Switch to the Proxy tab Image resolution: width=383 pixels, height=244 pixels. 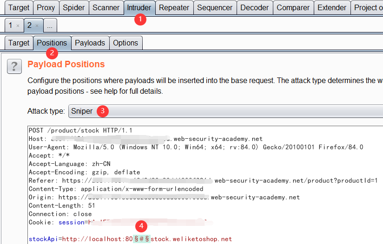click(46, 7)
